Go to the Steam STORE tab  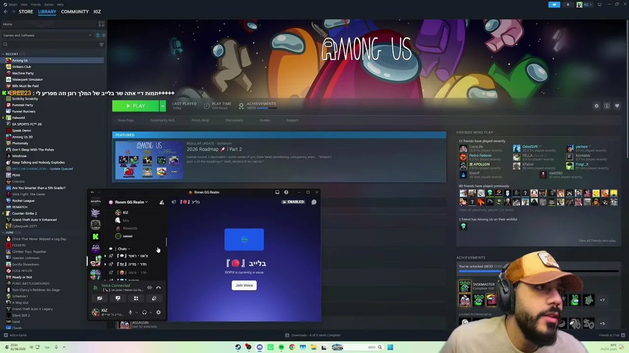point(26,12)
